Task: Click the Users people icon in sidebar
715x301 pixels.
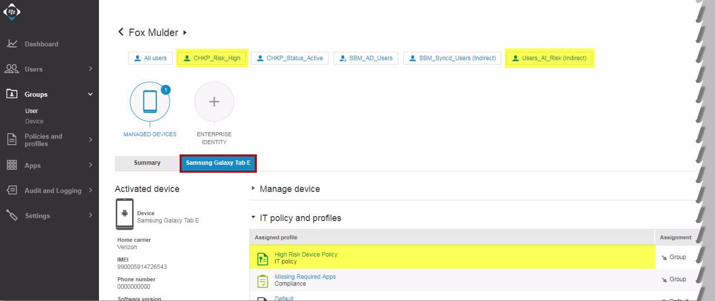Action: point(12,69)
